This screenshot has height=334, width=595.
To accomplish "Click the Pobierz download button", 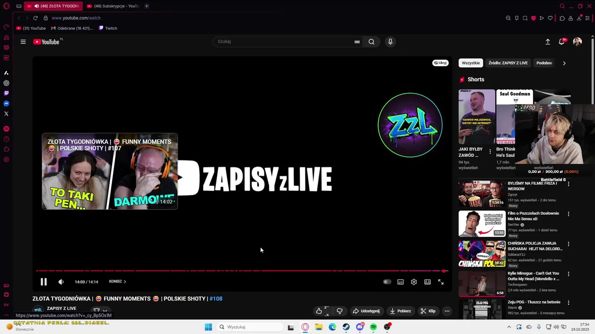I will point(400,311).
